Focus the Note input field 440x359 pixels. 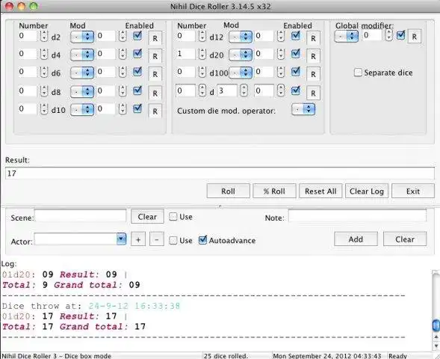(x=357, y=216)
